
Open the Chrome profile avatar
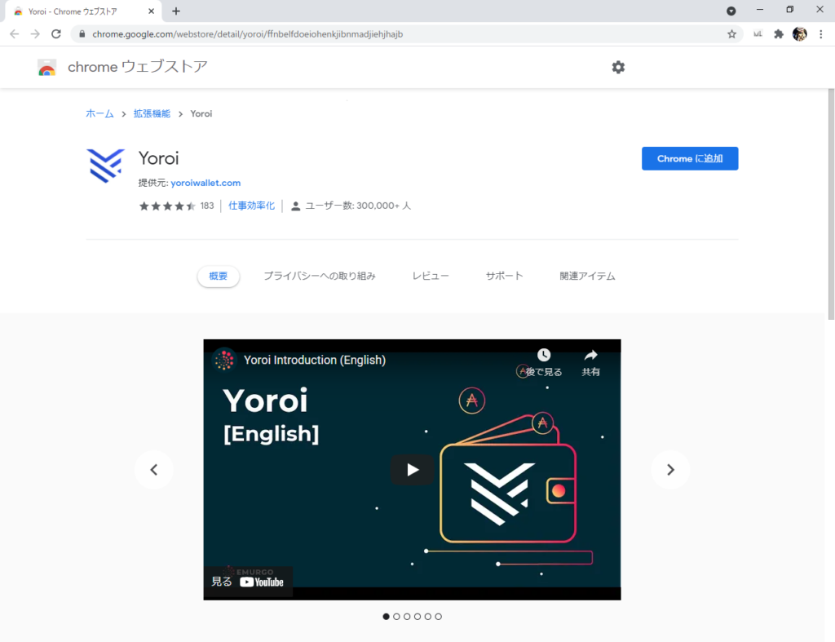tap(799, 34)
